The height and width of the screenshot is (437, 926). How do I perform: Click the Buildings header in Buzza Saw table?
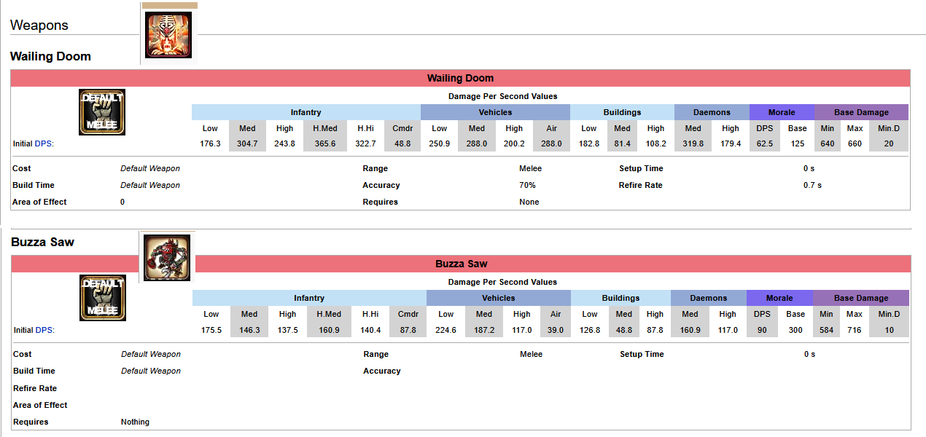620,298
